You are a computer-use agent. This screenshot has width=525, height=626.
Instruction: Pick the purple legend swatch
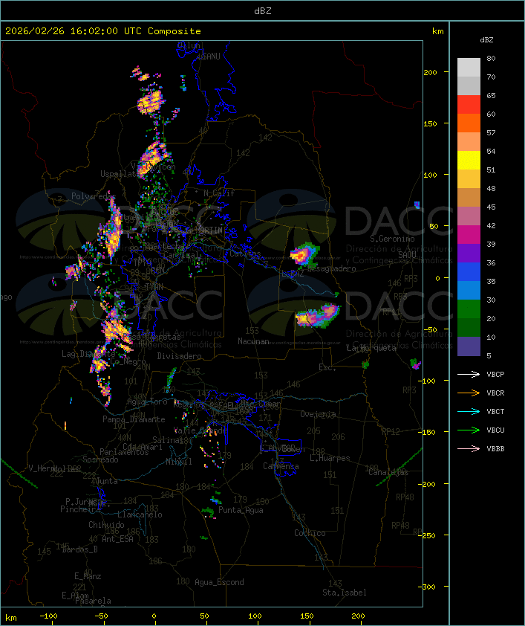point(469,253)
